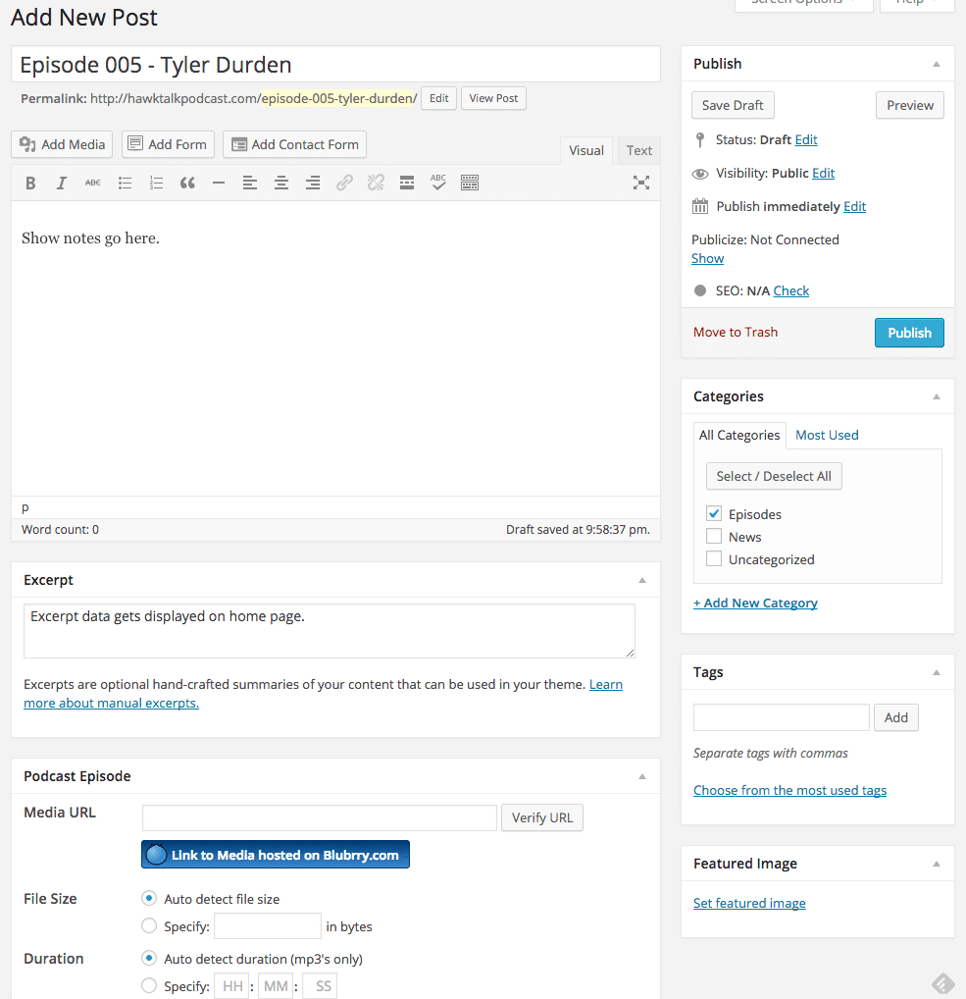Select the Specify file size option
This screenshot has height=999, width=966.
[149, 925]
